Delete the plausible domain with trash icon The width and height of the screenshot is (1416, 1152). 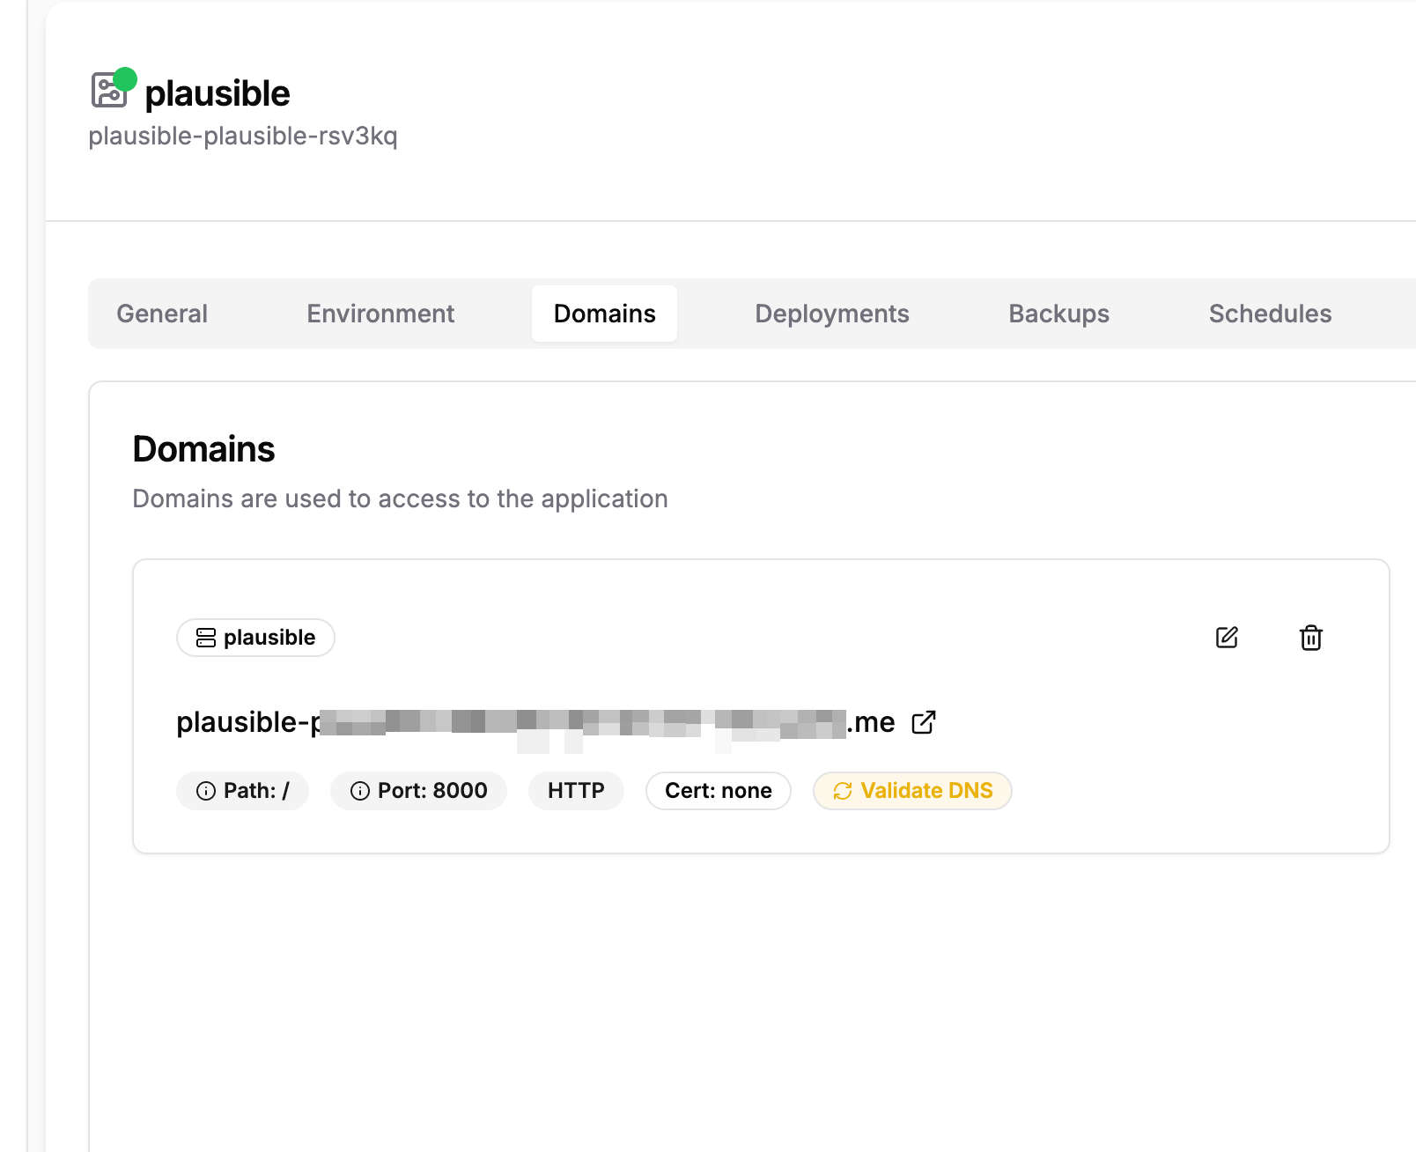tap(1311, 638)
